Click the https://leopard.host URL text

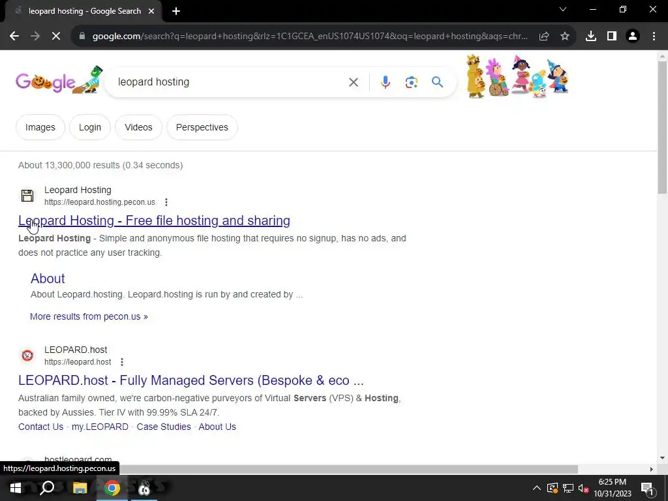tap(78, 361)
